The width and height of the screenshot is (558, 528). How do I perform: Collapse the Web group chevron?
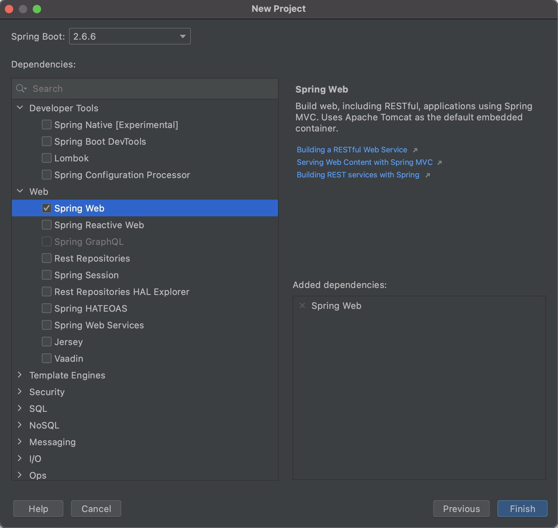20,191
